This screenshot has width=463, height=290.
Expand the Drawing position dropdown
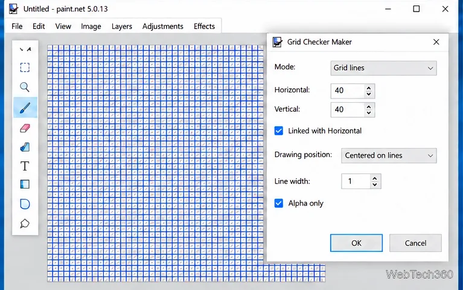389,155
